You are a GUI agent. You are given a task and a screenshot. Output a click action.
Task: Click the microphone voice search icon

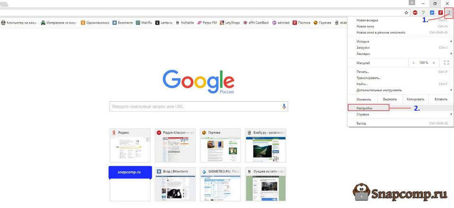coord(284,106)
